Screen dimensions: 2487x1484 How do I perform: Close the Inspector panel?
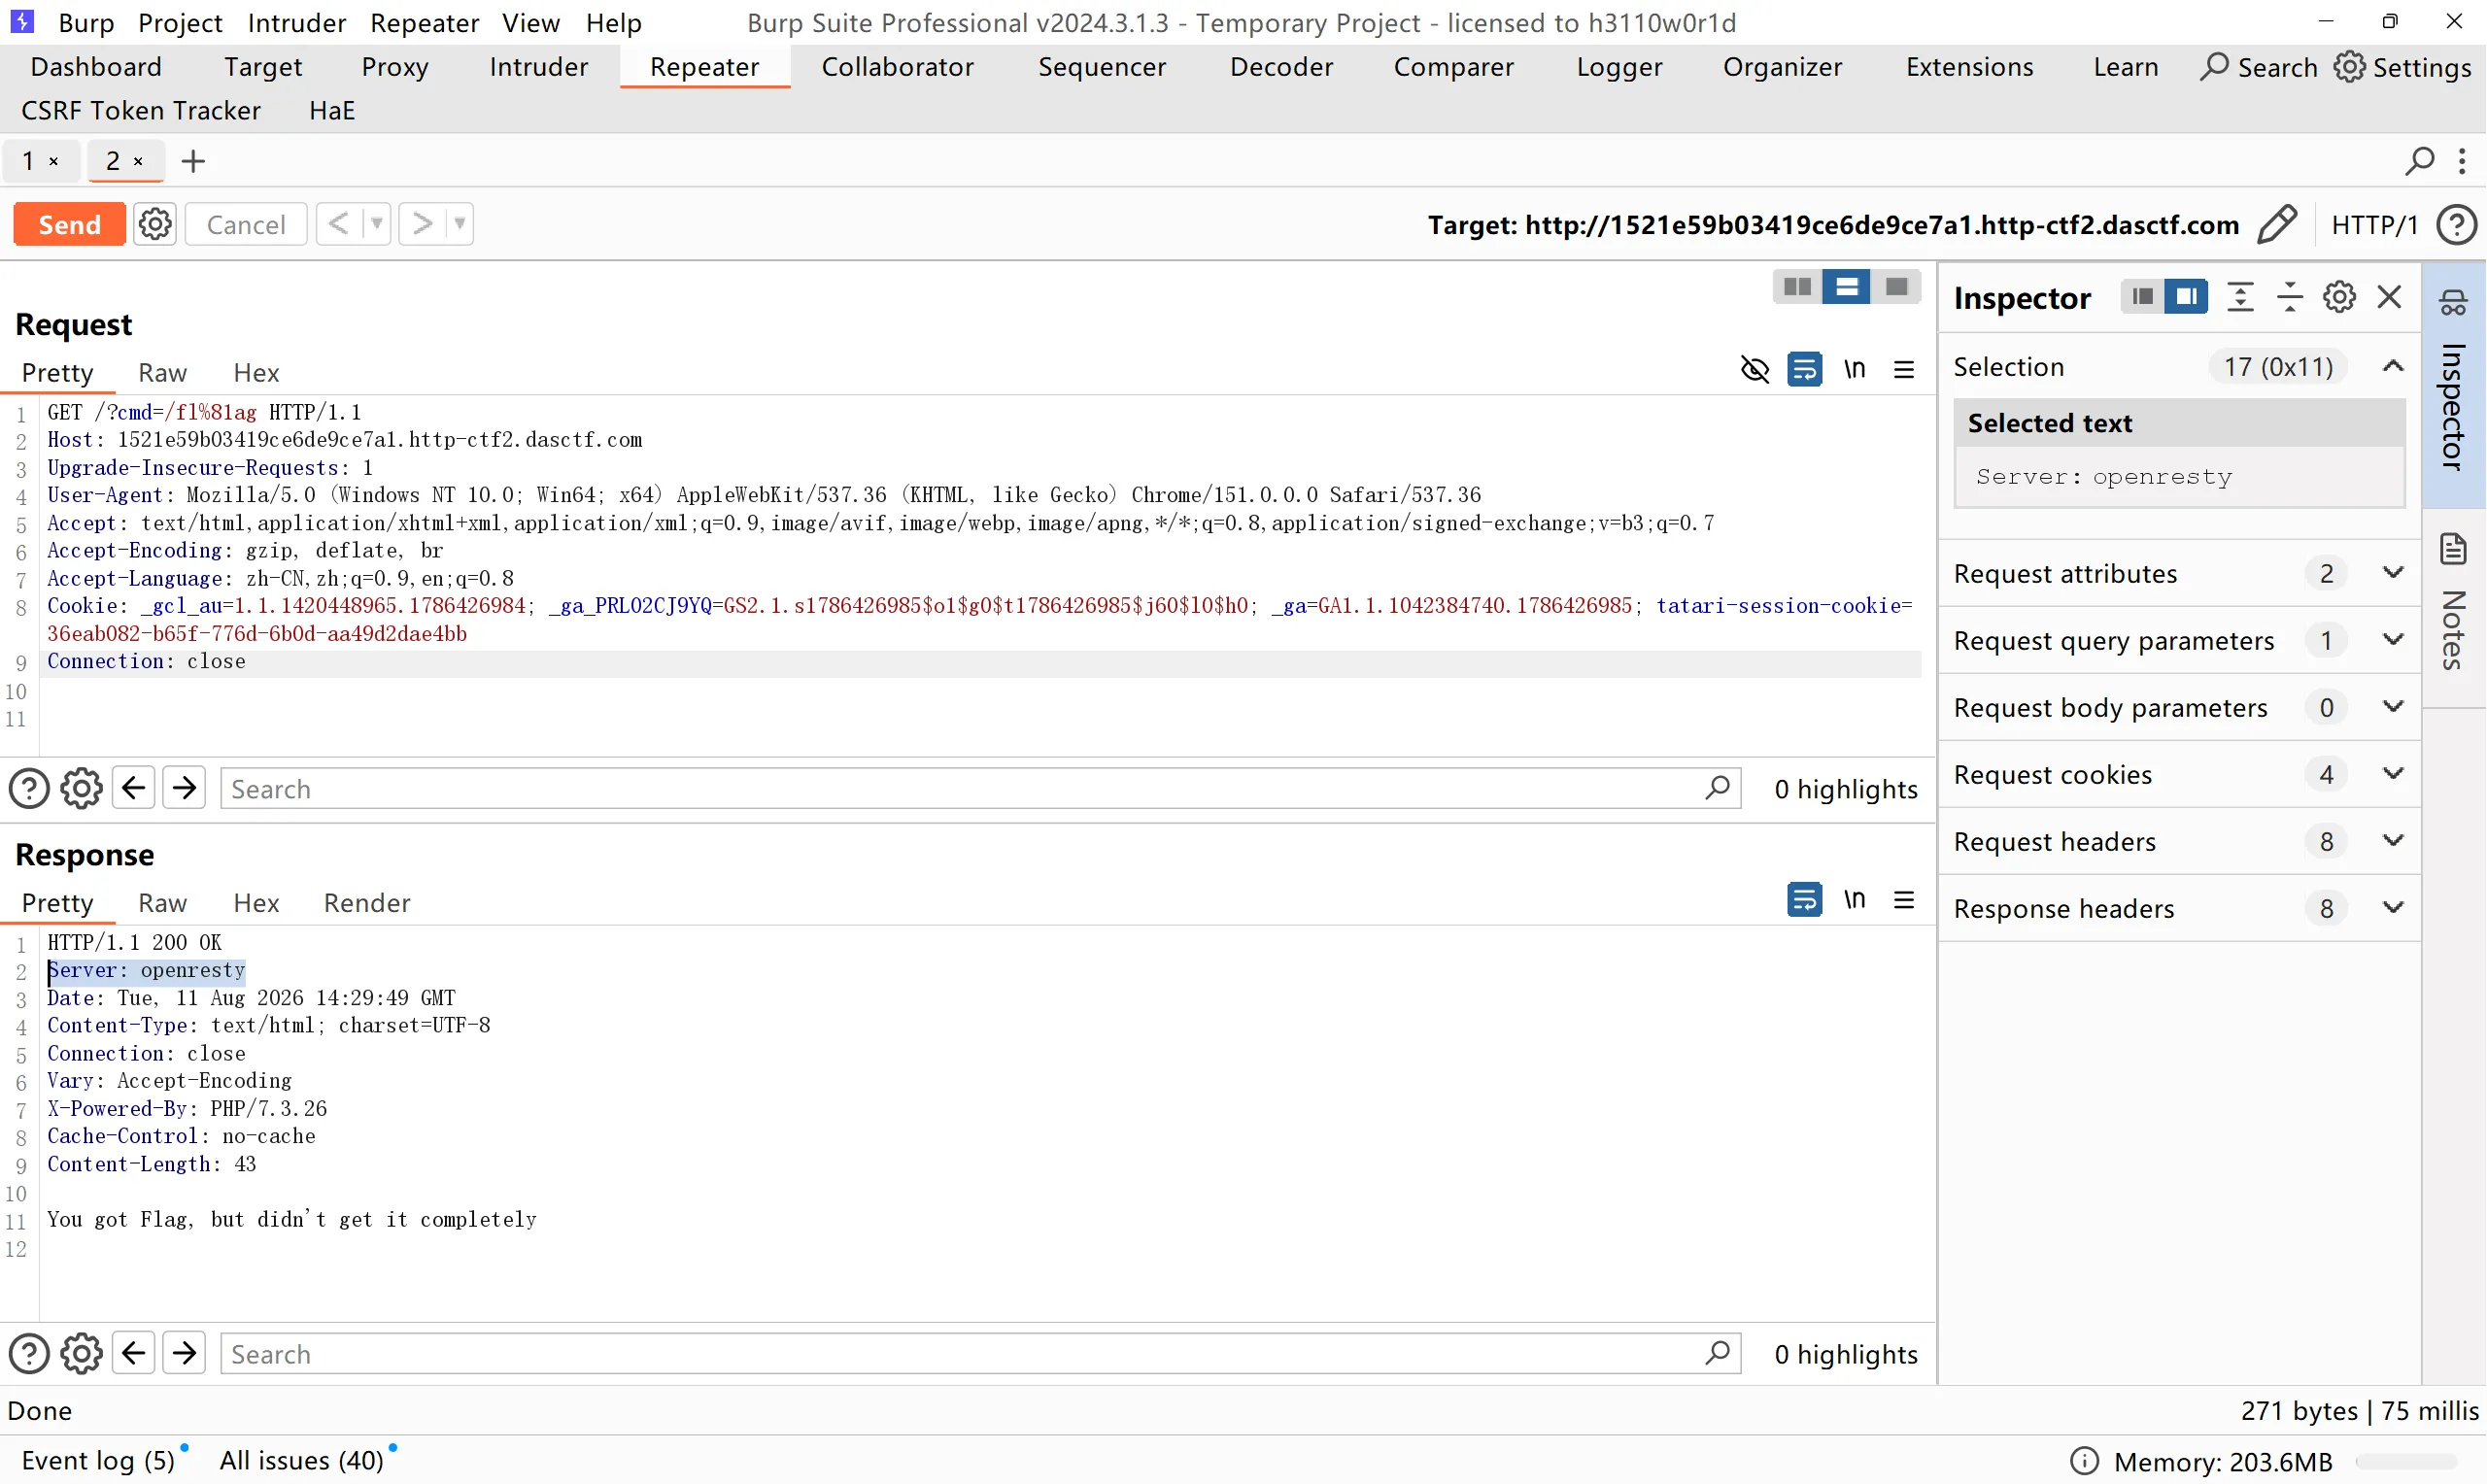coord(2390,297)
